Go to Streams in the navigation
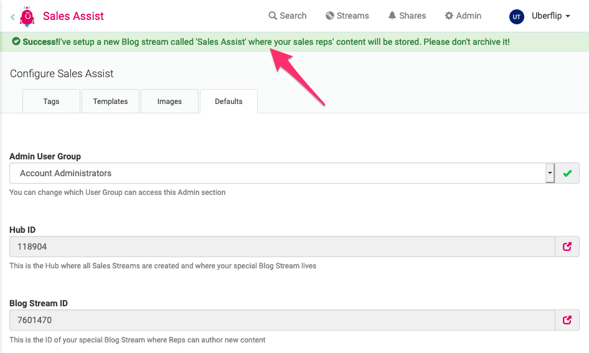 point(347,16)
